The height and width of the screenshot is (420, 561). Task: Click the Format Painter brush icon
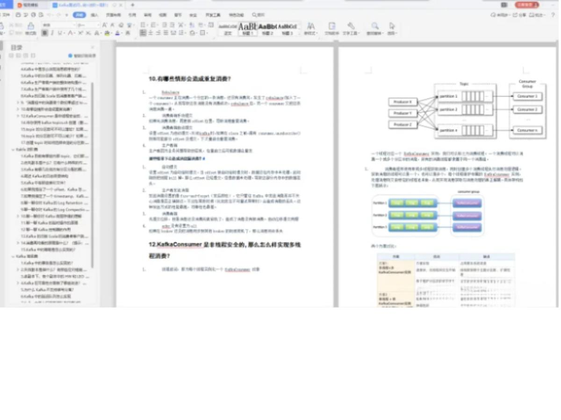pyautogui.click(x=31, y=26)
